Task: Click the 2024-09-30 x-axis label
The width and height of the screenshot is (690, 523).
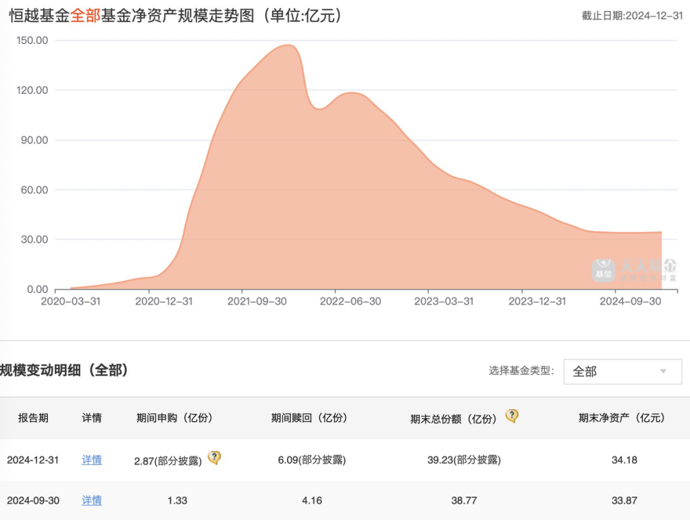Action: 630,302
